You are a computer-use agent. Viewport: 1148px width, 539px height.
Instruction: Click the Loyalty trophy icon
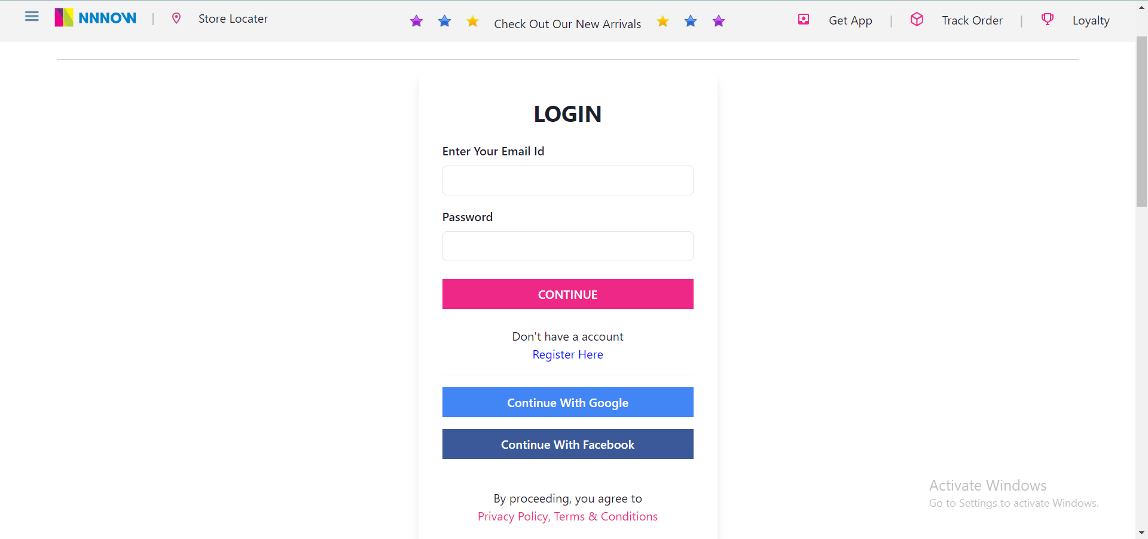(x=1047, y=19)
